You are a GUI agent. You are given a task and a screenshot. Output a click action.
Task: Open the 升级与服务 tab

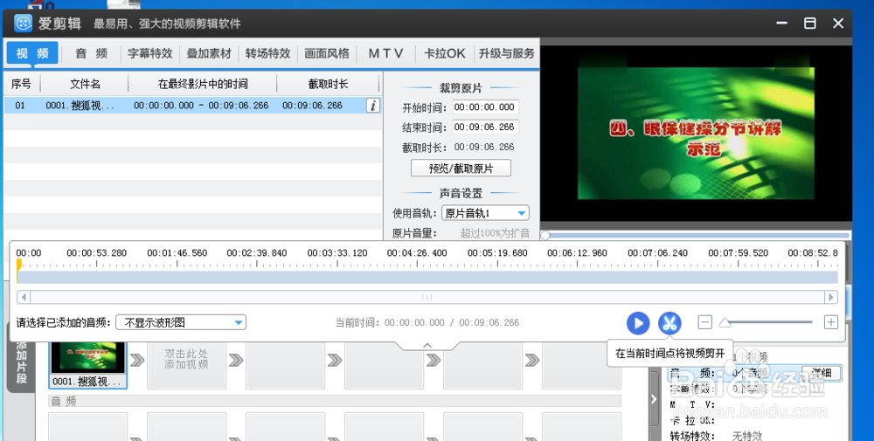pyautogui.click(x=506, y=53)
